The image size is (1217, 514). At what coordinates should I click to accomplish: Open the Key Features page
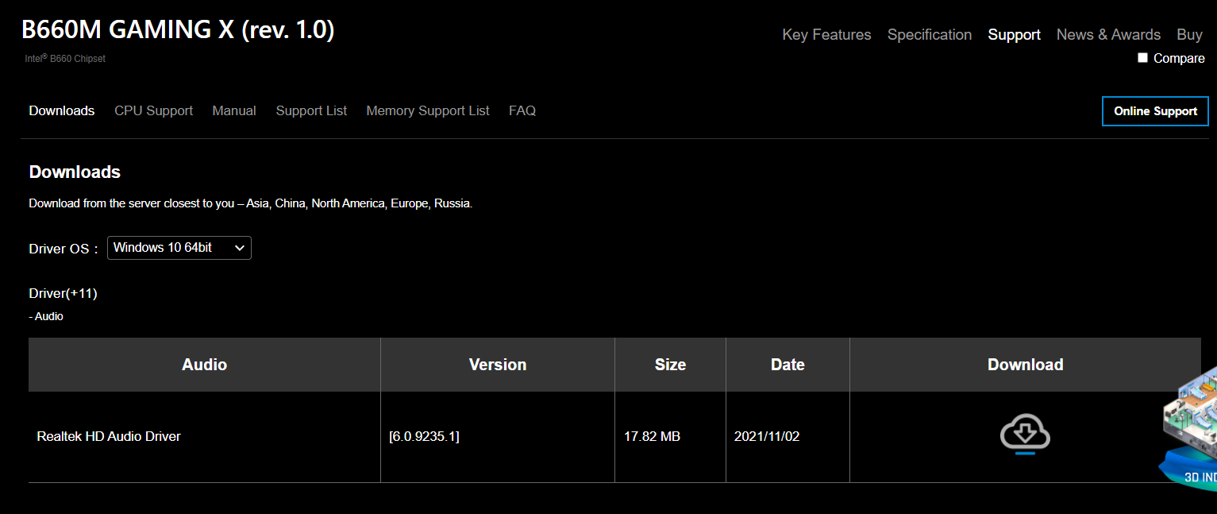click(x=826, y=34)
